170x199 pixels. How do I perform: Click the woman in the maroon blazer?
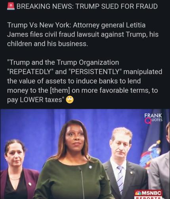[17, 170]
